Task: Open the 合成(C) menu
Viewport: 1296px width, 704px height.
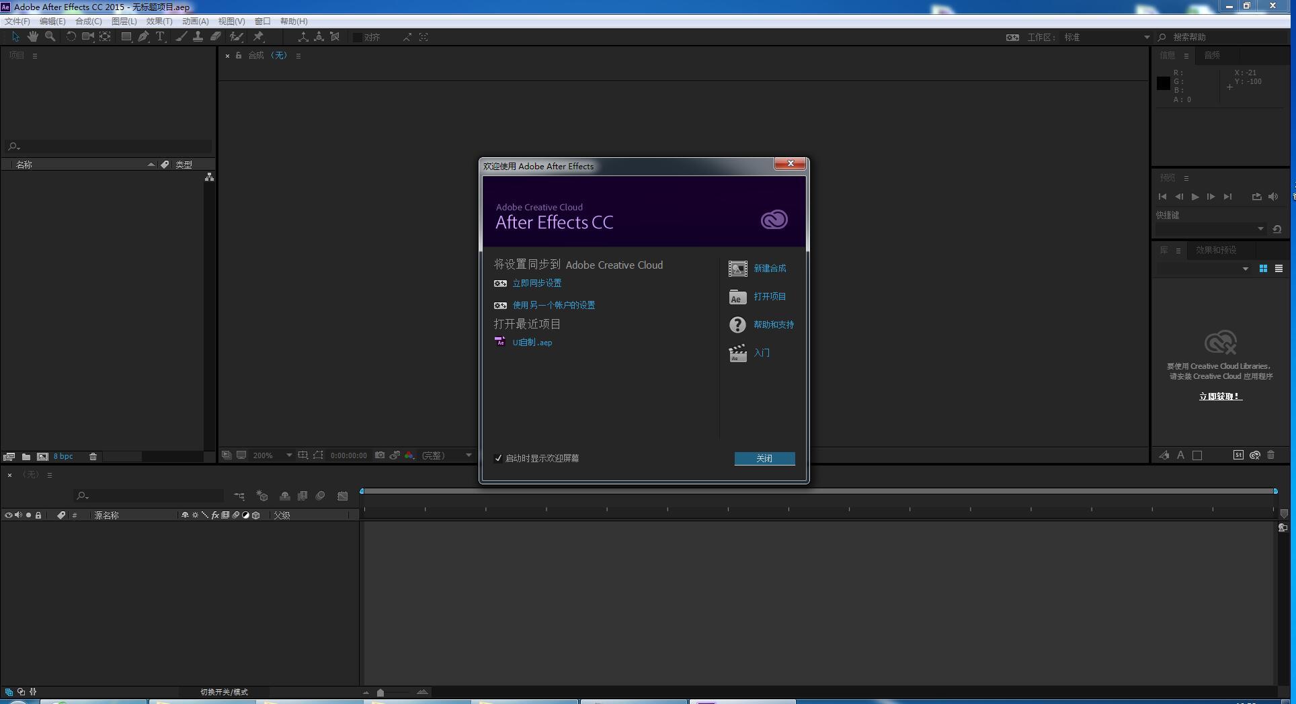Action: pos(88,21)
